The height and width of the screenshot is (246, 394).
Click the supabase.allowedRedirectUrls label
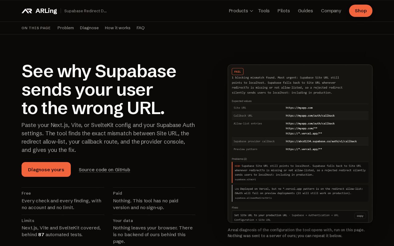[253, 198]
